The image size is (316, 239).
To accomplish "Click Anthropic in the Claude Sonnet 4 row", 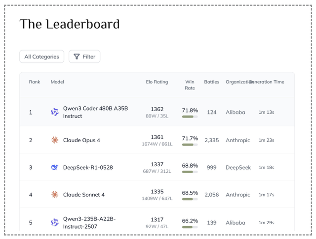I will coord(238,195).
